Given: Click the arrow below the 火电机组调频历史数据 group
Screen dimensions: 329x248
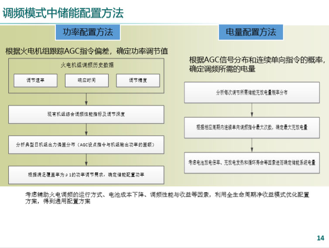Looking at the screenshot, I should 86,99.
